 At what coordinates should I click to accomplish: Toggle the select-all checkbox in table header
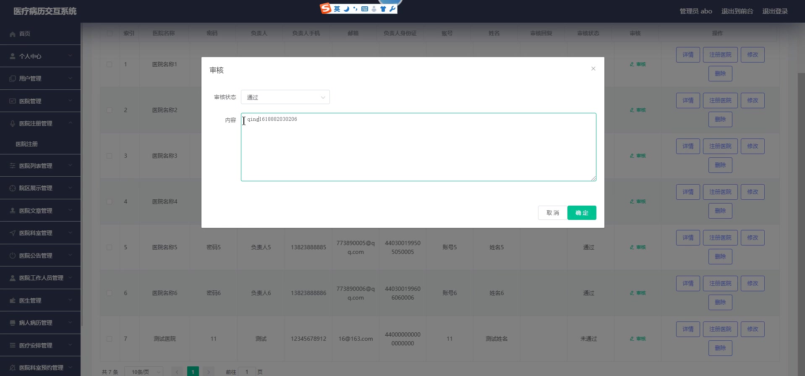pos(110,33)
